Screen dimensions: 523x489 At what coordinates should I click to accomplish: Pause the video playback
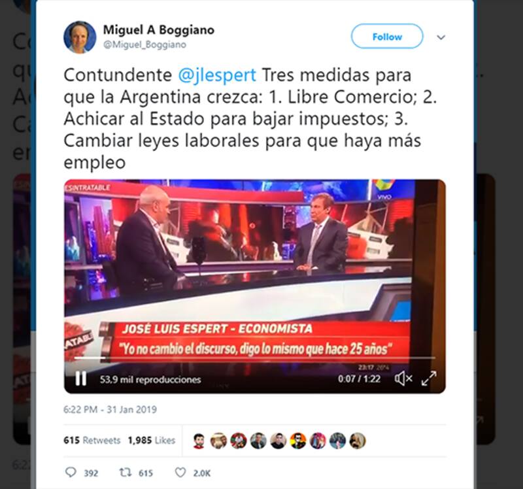pos(80,379)
